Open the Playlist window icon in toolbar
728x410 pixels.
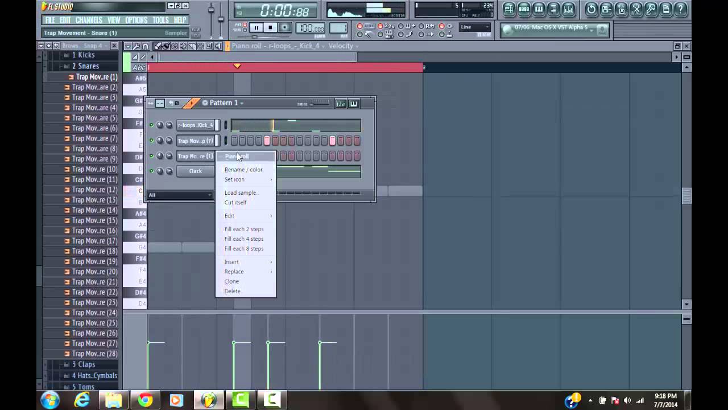[508, 9]
